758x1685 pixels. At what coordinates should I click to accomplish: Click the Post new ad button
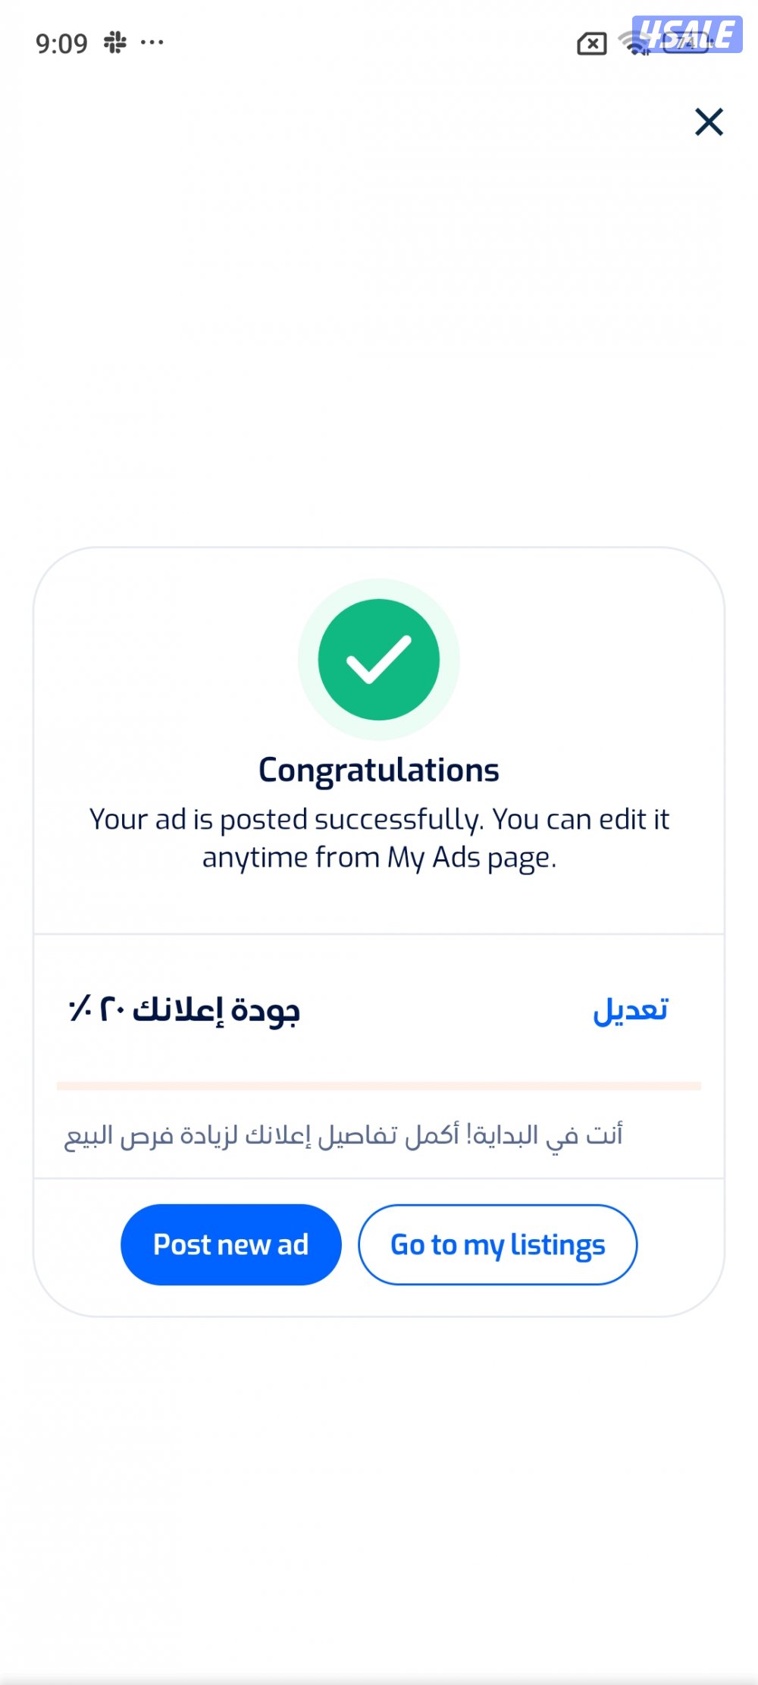[x=231, y=1244]
